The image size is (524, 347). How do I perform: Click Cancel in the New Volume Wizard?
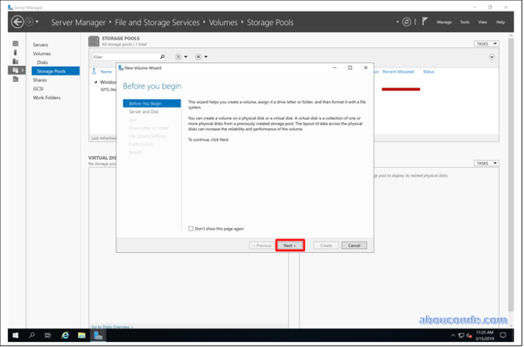pyautogui.click(x=353, y=245)
